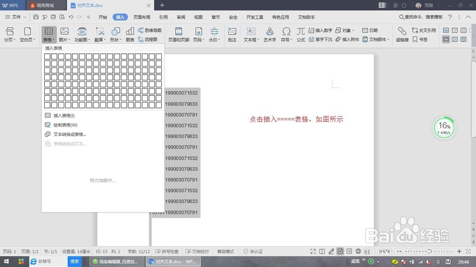
Task: Click 交叉引用 cross reference
Action: [x=424, y=30]
